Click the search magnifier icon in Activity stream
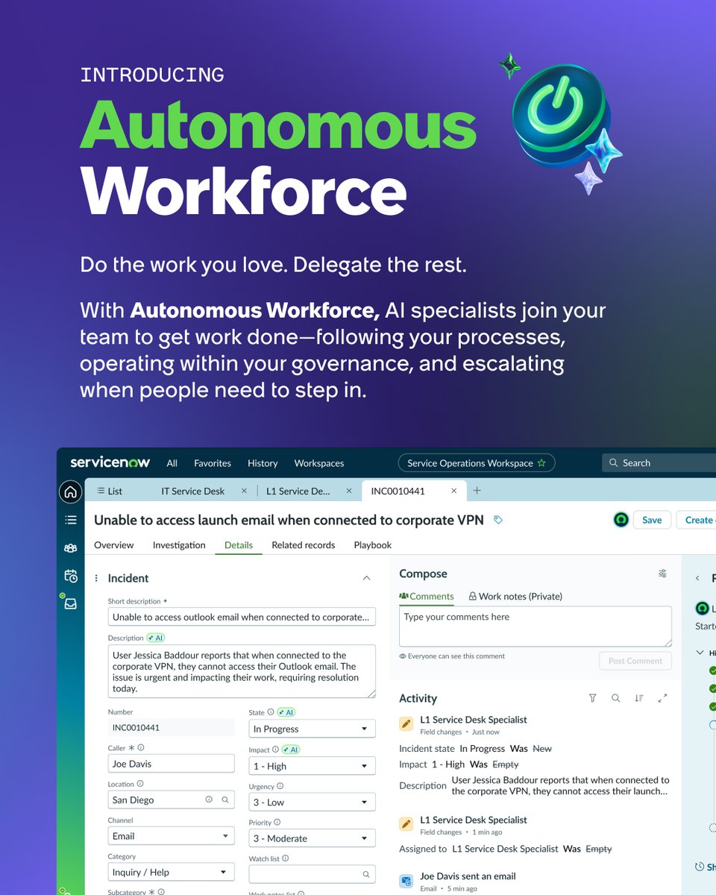Image resolution: width=716 pixels, height=895 pixels. (x=615, y=698)
